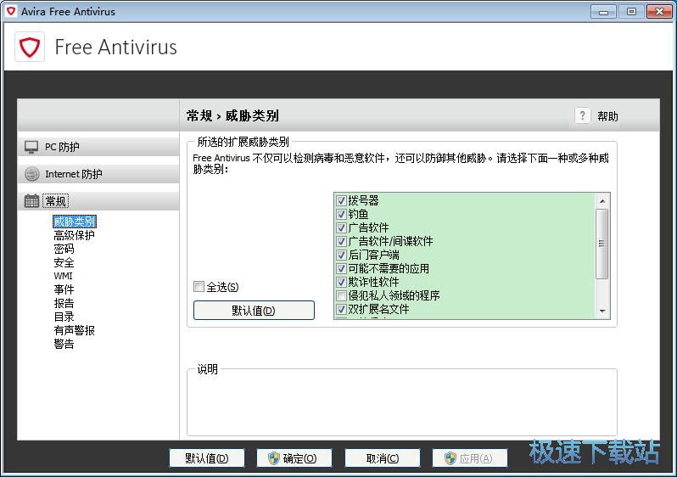
Task: Uncheck the 广告软件 checkbox
Action: (341, 227)
